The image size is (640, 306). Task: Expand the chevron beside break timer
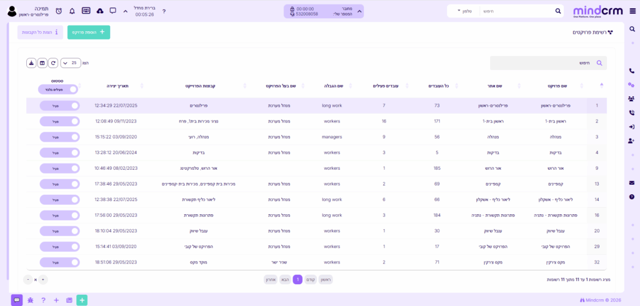(x=126, y=11)
